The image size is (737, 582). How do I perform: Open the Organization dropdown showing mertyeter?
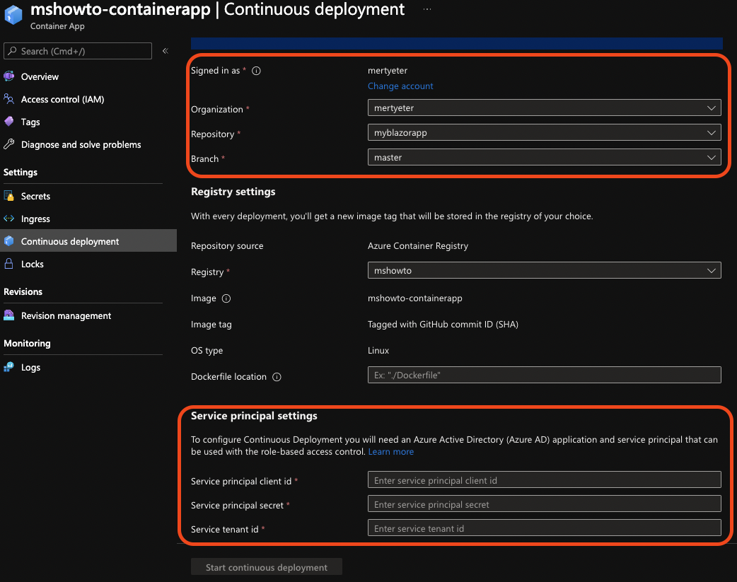pyautogui.click(x=545, y=107)
